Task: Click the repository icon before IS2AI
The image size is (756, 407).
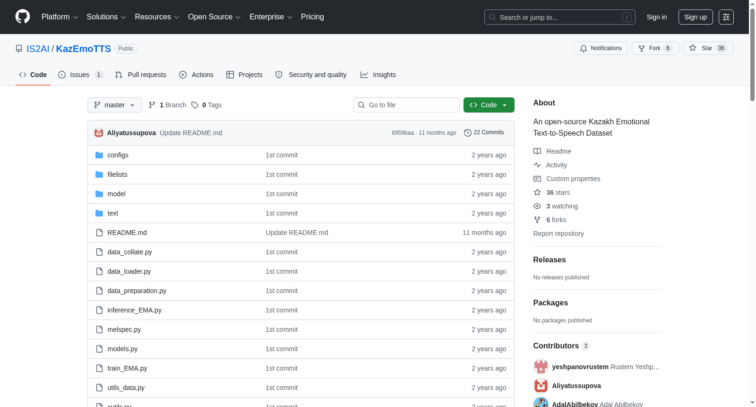Action: [19, 49]
